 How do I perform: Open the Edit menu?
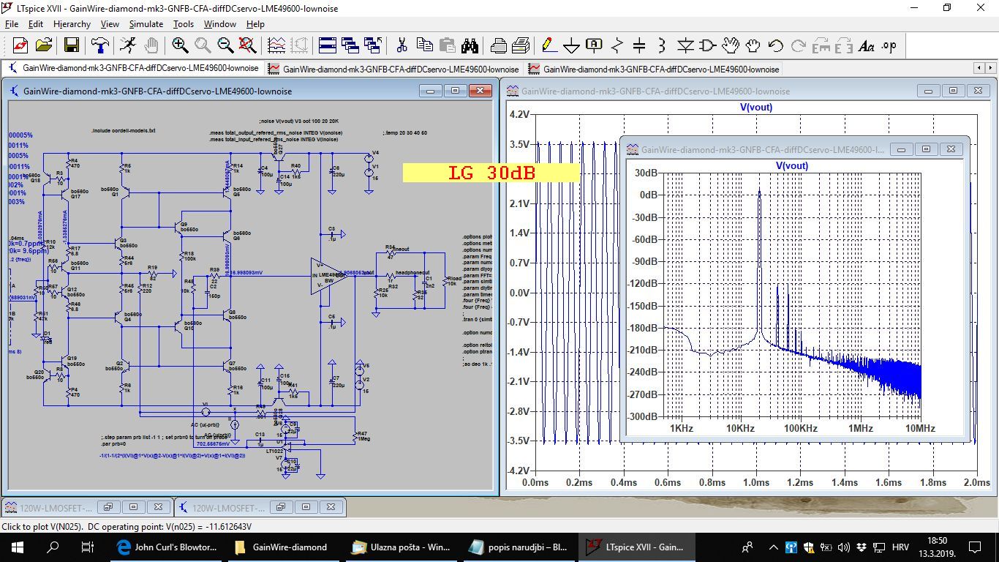pos(36,24)
